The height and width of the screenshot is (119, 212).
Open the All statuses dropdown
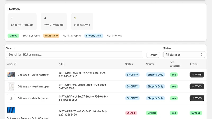coord(184,54)
